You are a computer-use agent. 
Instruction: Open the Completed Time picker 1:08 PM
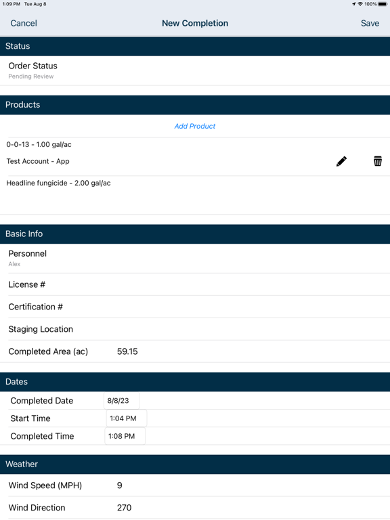click(x=125, y=436)
